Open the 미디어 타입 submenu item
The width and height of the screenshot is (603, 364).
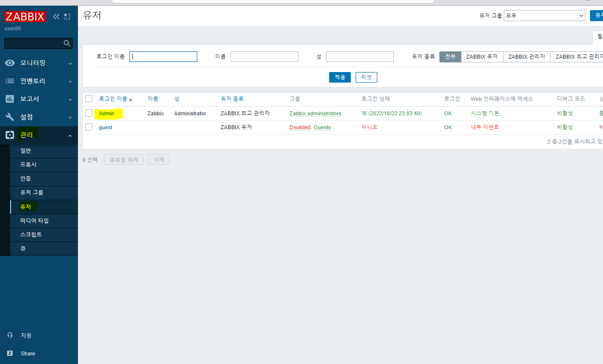coord(44,221)
